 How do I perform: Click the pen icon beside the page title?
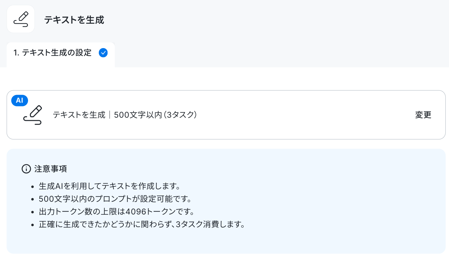pyautogui.click(x=21, y=19)
